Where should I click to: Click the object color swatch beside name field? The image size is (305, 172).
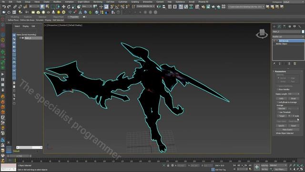pos(303,32)
